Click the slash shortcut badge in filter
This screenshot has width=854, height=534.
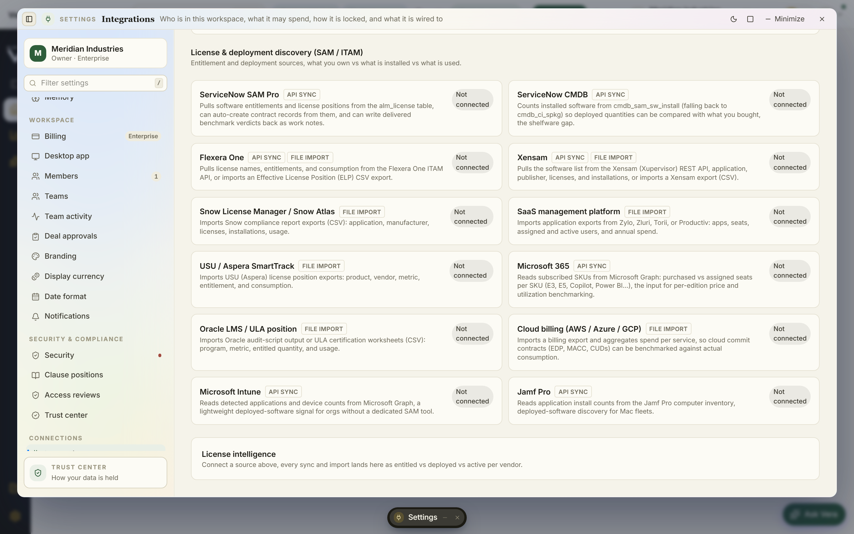(159, 83)
